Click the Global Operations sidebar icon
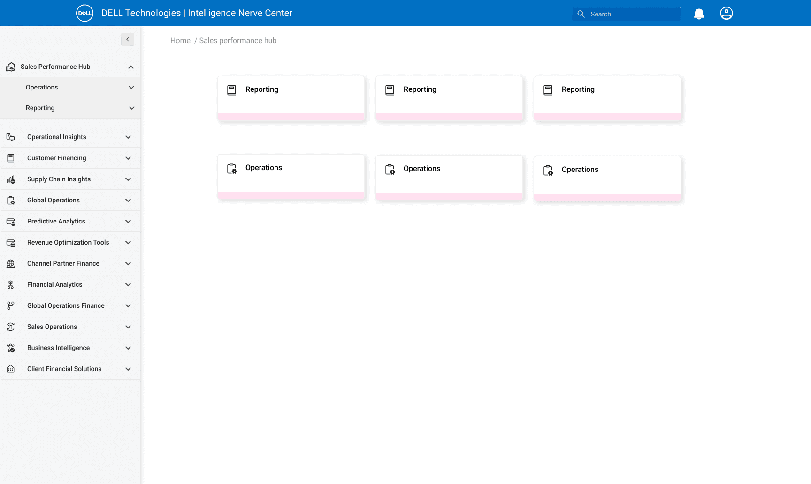Screen dimensions: 811x484 10,200
